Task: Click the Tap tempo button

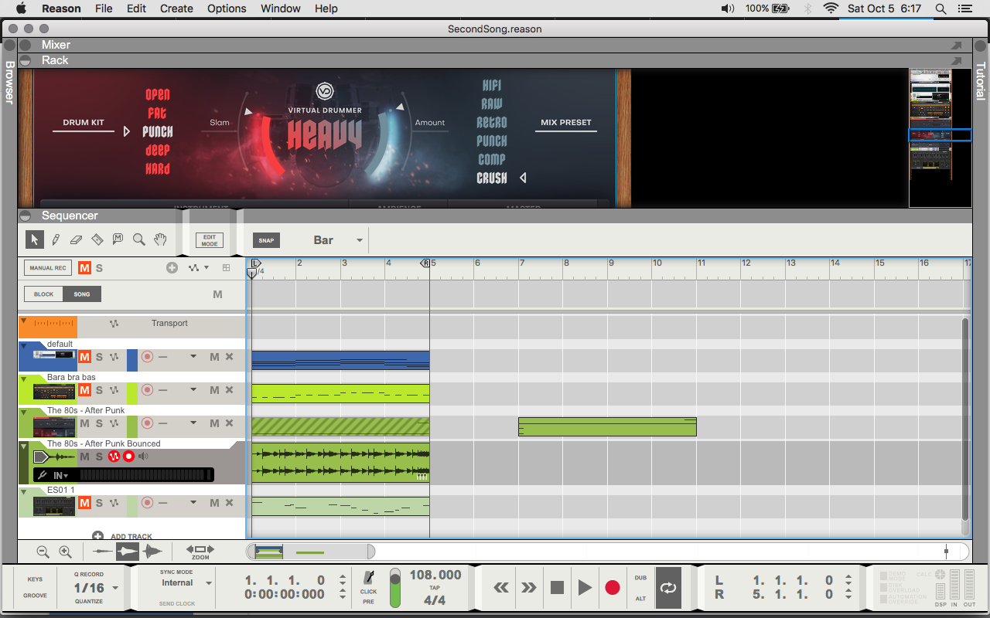Action: point(435,588)
